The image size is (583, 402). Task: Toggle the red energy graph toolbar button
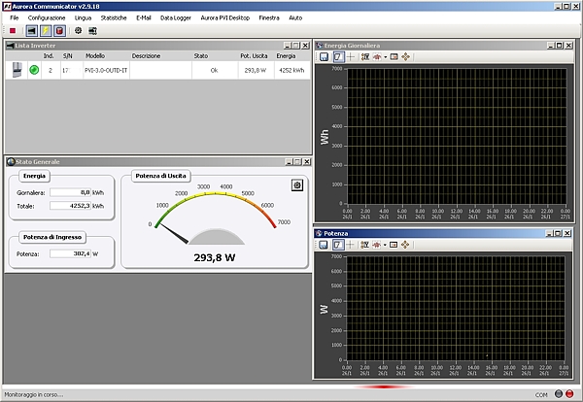point(59,30)
